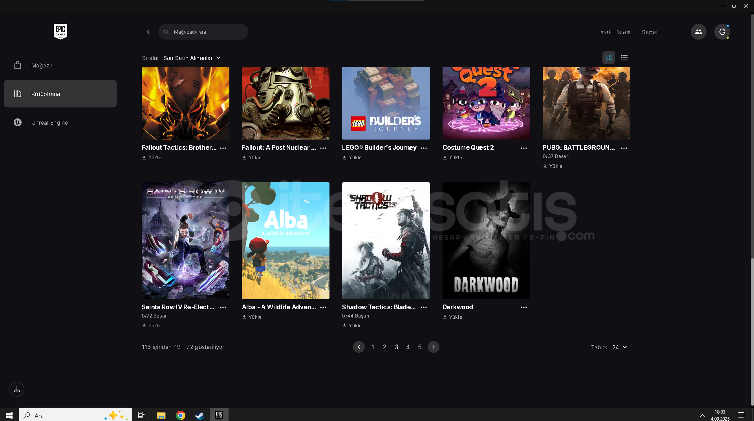754x421 pixels.
Task: Open Fallout Tactics cover thumbnail
Action: pyautogui.click(x=185, y=103)
